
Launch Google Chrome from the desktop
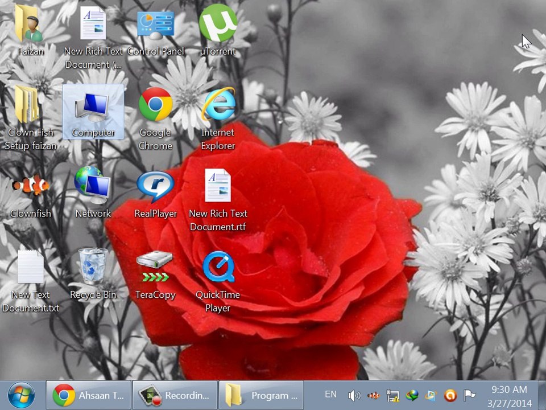pyautogui.click(x=156, y=118)
